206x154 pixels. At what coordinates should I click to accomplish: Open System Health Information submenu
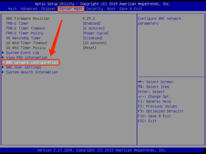click(x=32, y=72)
